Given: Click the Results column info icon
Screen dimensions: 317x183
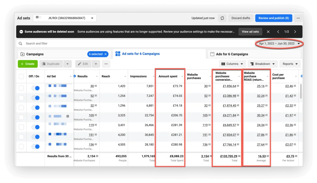Looking at the screenshot, I should click(75, 76).
